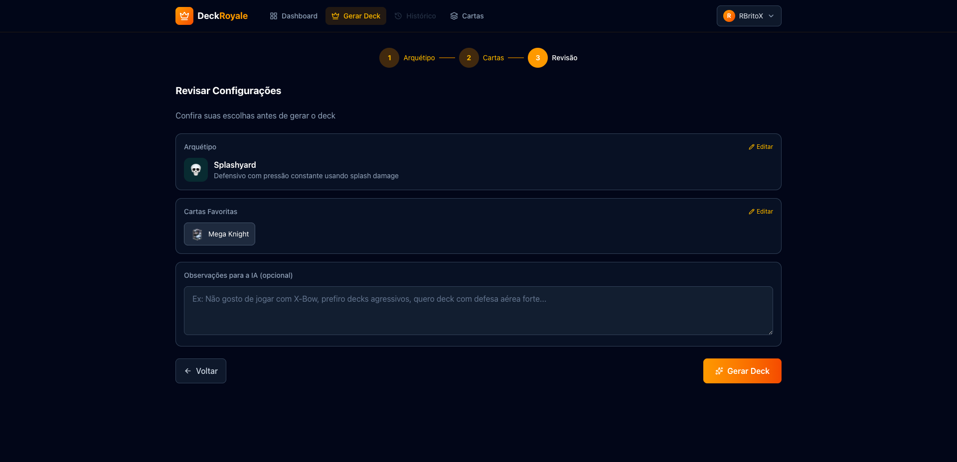Click the pencil icon in Arquétipo section
The height and width of the screenshot is (462, 957).
click(x=752, y=147)
